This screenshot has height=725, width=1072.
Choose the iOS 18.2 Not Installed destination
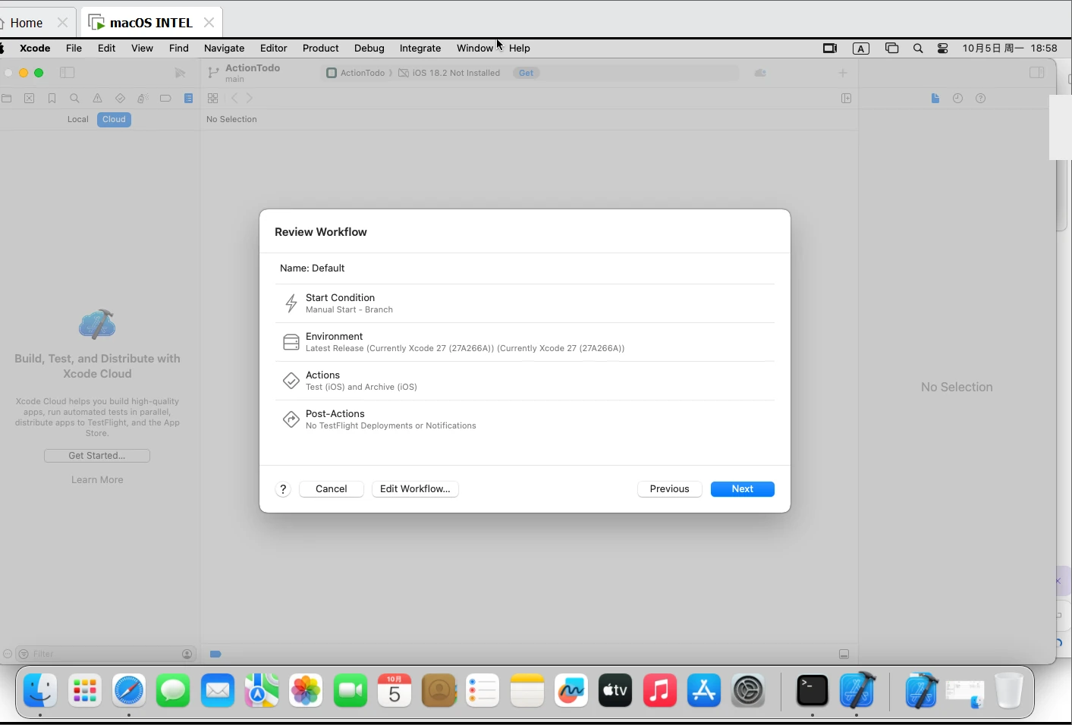pyautogui.click(x=449, y=73)
